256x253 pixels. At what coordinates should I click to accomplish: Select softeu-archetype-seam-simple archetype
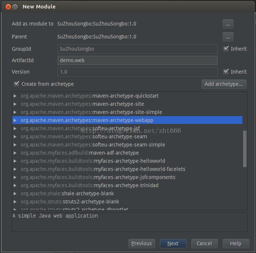coord(93,145)
